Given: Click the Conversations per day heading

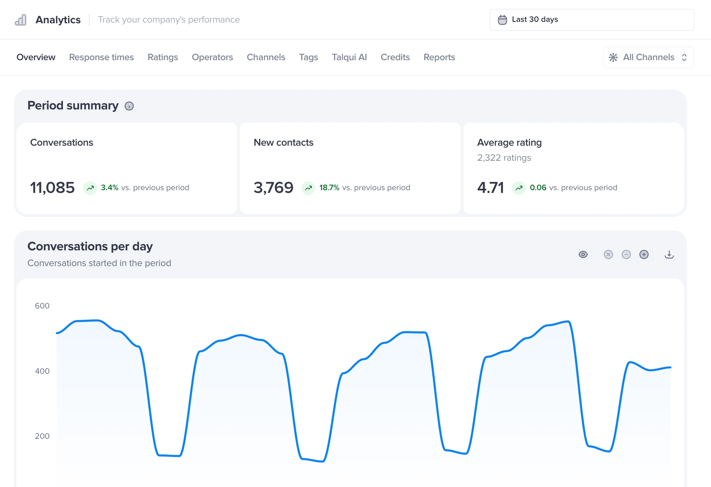Looking at the screenshot, I should (x=90, y=247).
